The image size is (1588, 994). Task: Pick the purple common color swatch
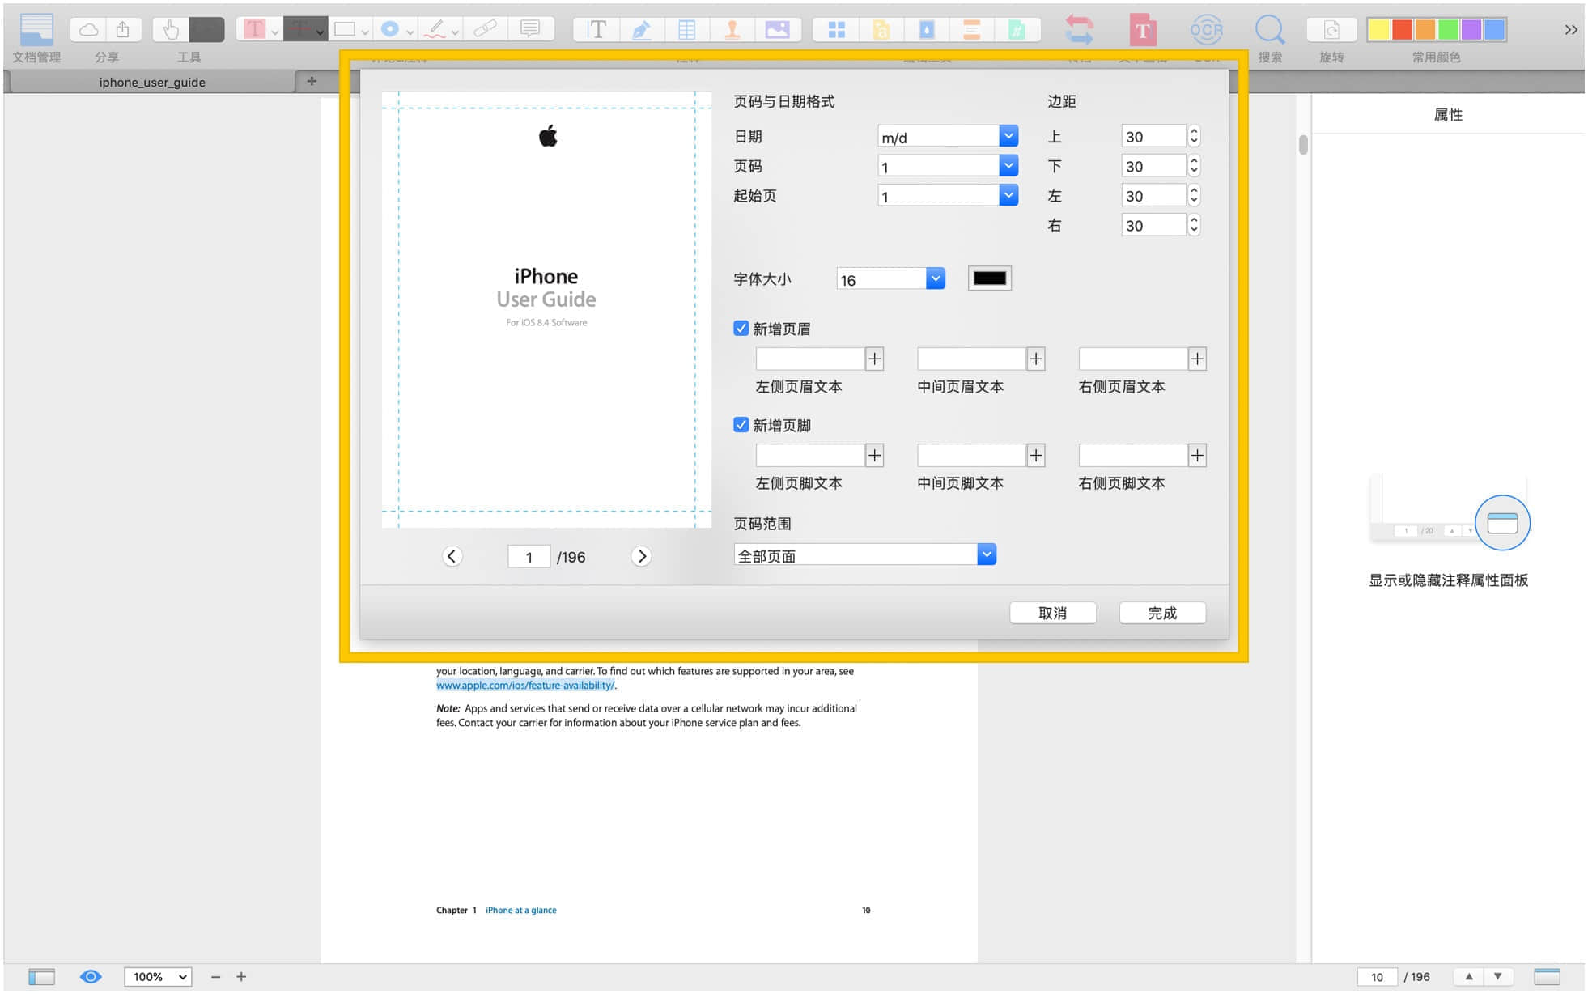pos(1471,29)
